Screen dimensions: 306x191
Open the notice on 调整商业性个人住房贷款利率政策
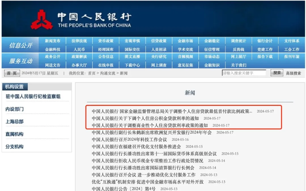pyautogui.click(x=150, y=125)
